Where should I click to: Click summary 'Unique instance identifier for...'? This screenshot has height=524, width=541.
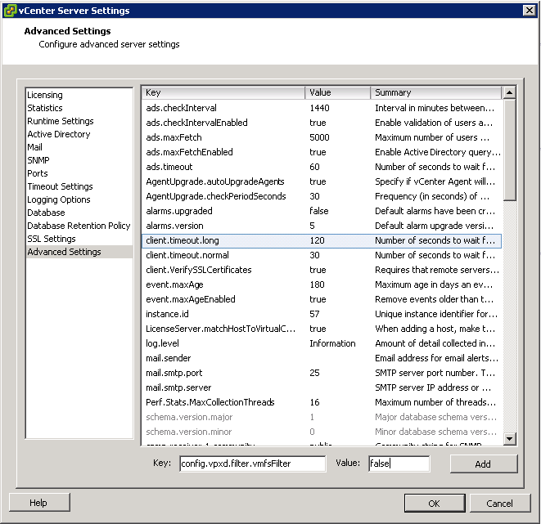pyautogui.click(x=436, y=315)
